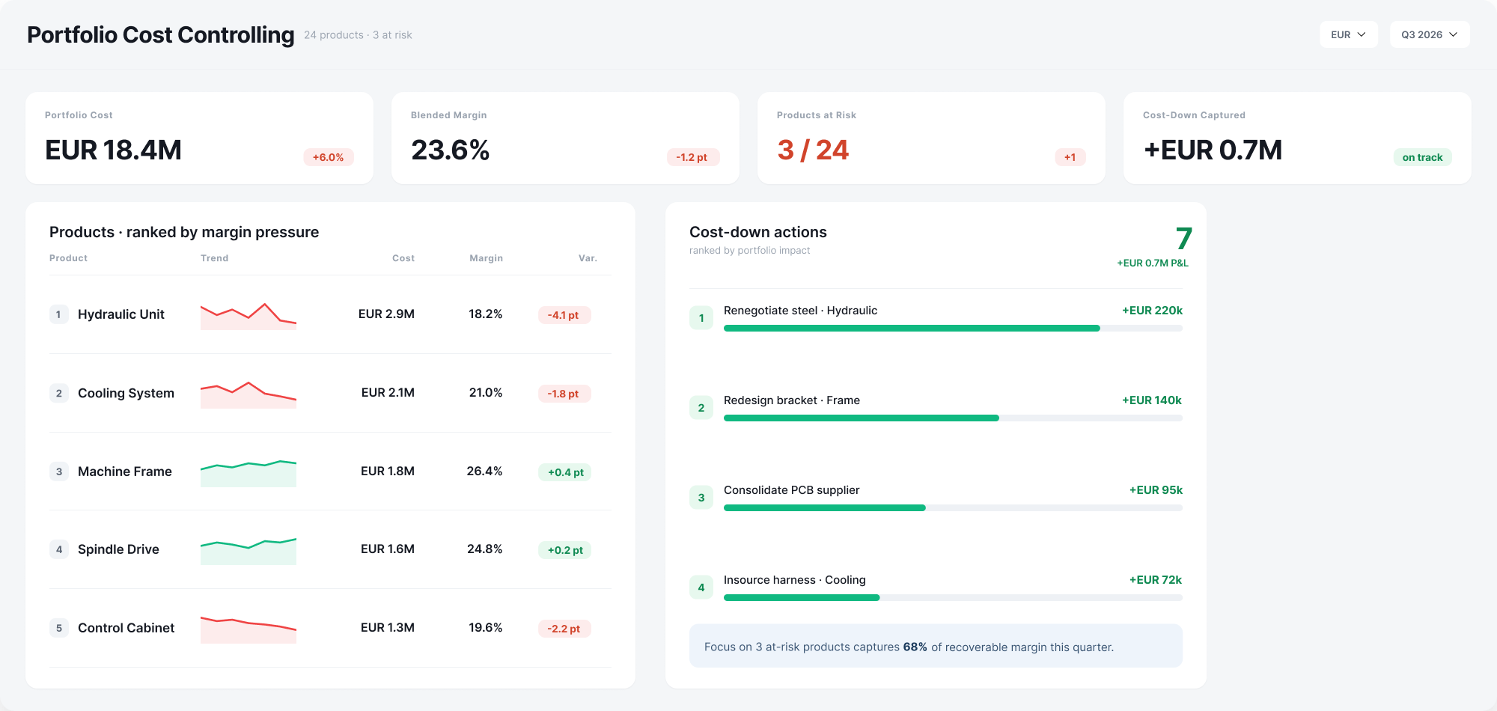This screenshot has height=711, width=1497.
Task: Click the -2.2 pt variance badge
Action: pos(564,629)
